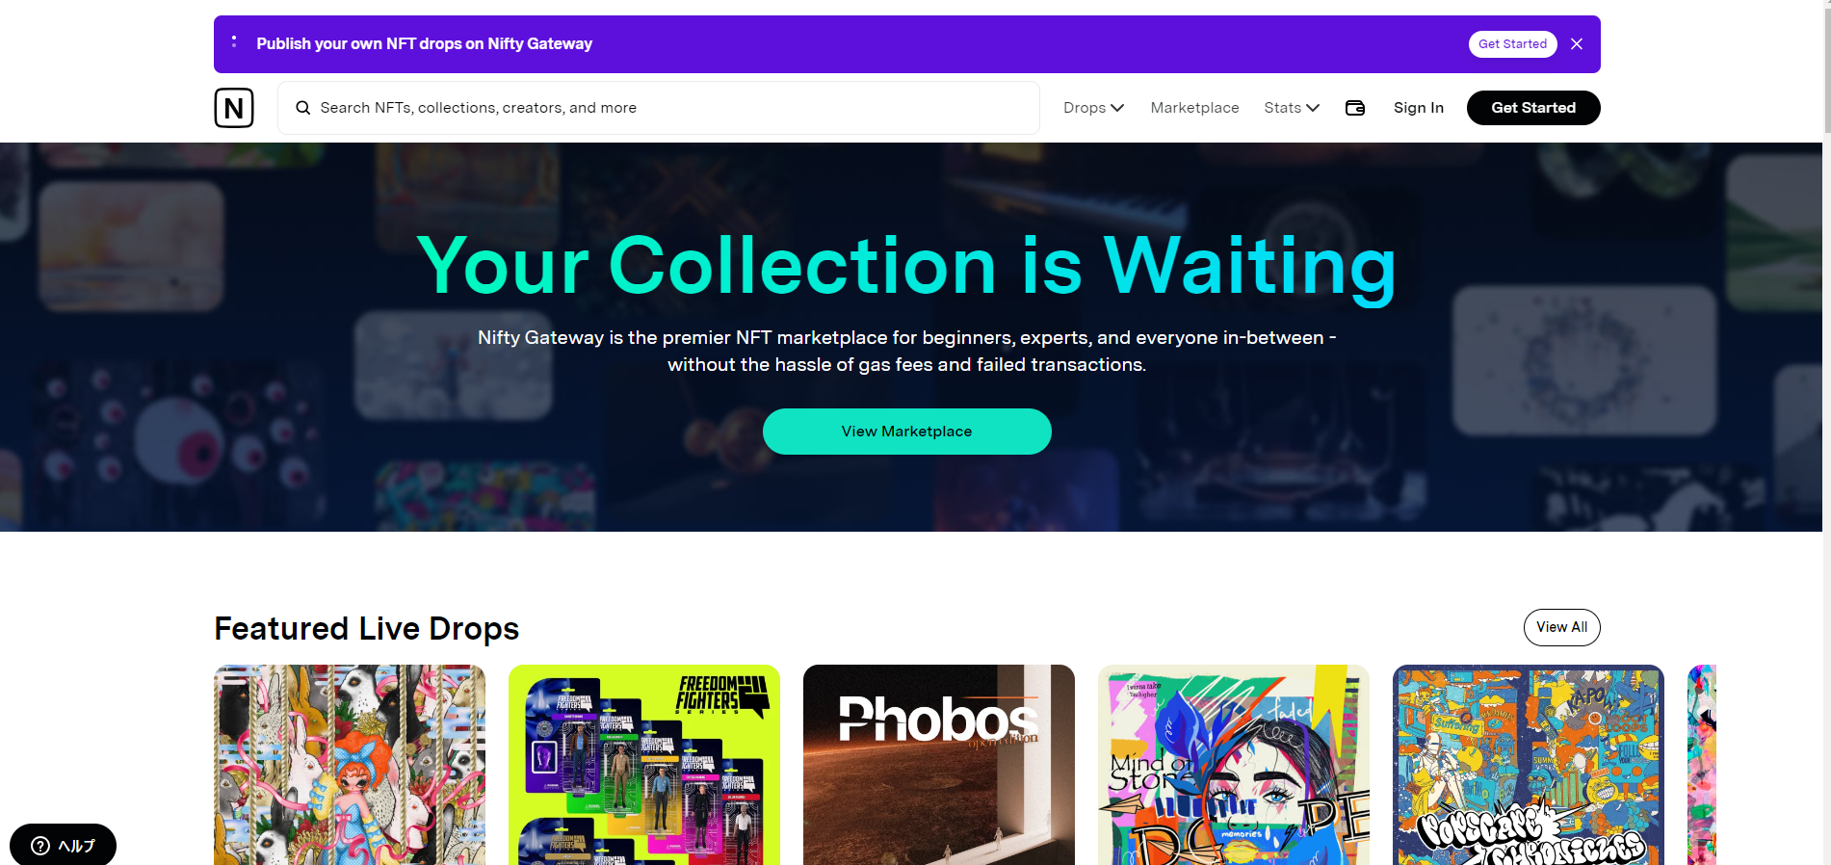This screenshot has width=1831, height=865.
Task: Focus the Search NFTs input field
Action: tap(659, 108)
